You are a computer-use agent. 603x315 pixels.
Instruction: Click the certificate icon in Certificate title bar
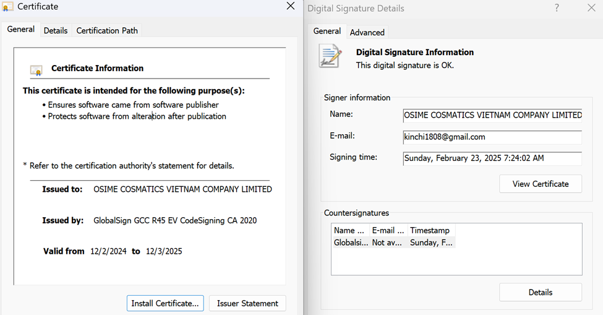[x=7, y=7]
